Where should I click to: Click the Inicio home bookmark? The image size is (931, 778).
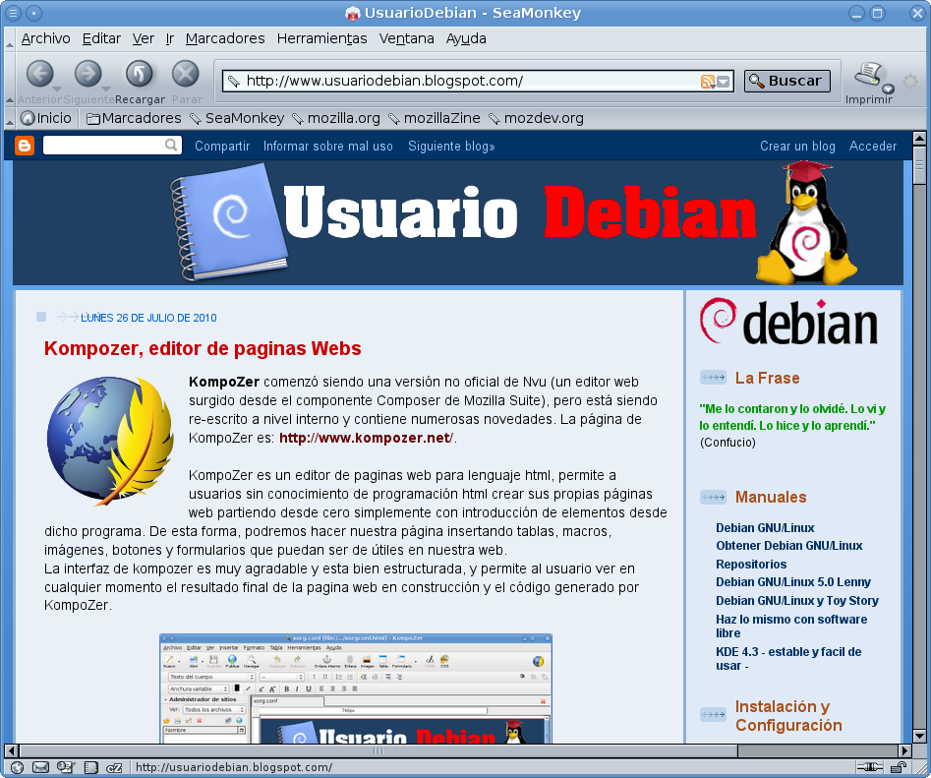(46, 118)
